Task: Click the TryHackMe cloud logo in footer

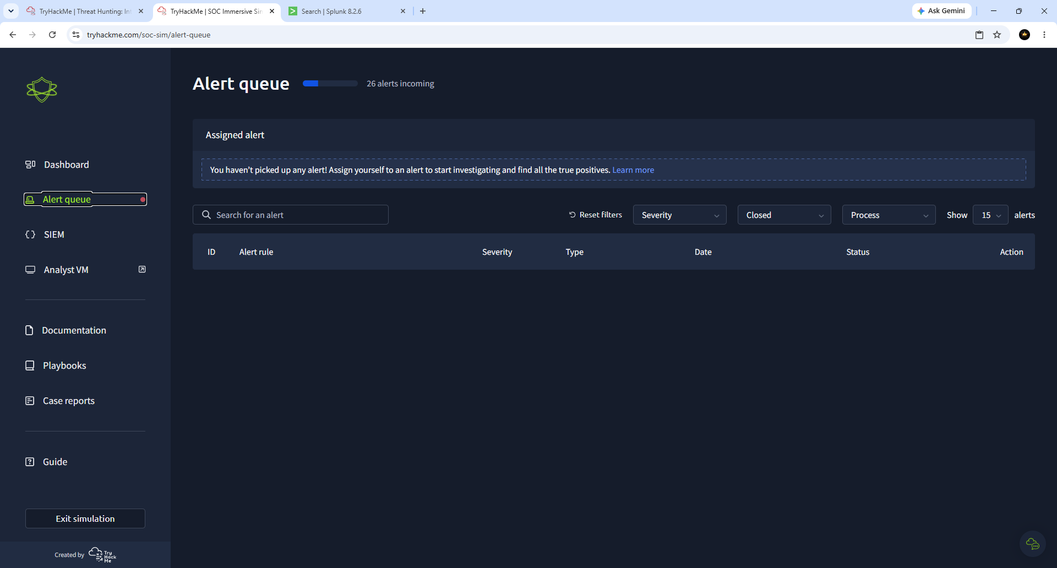Action: pos(102,554)
